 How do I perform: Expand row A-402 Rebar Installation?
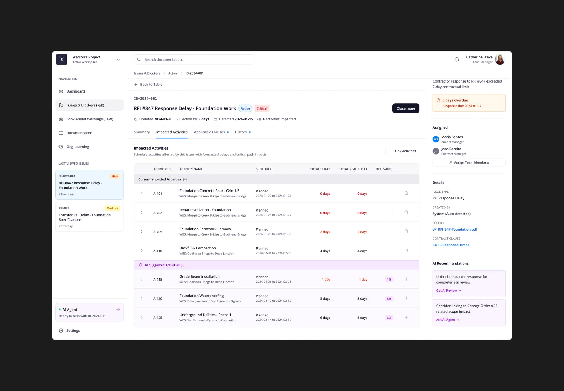coord(142,212)
